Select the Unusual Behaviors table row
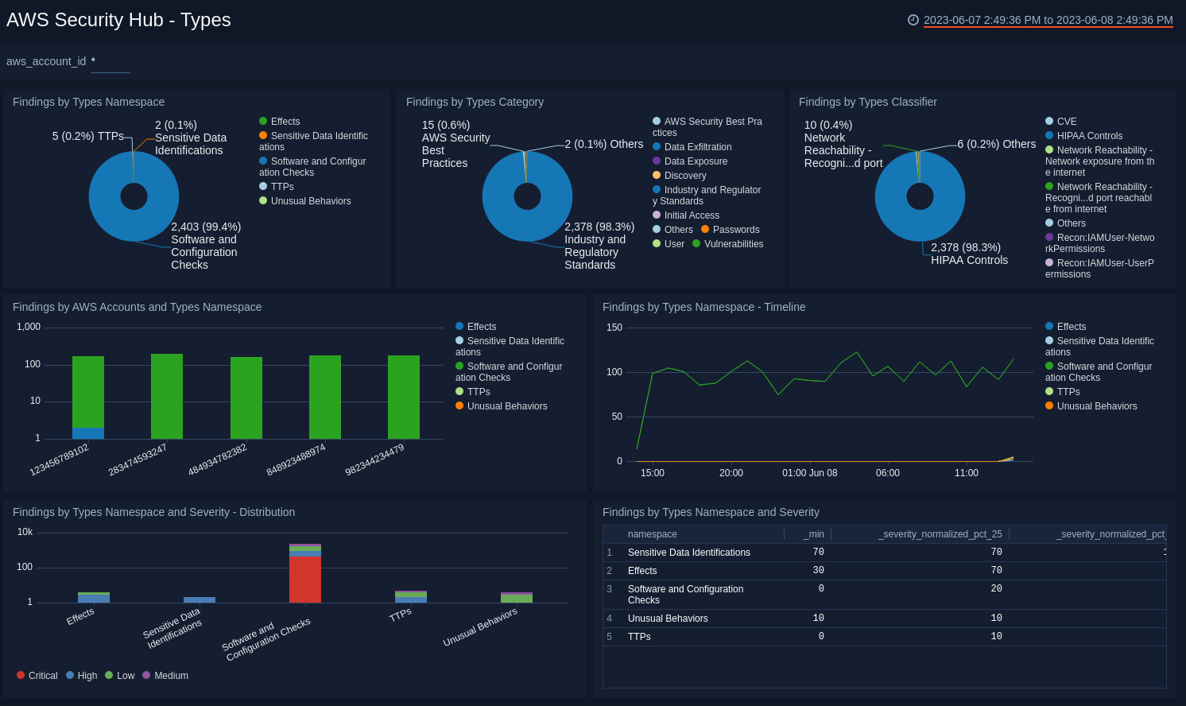This screenshot has height=706, width=1186. pyautogui.click(x=885, y=619)
